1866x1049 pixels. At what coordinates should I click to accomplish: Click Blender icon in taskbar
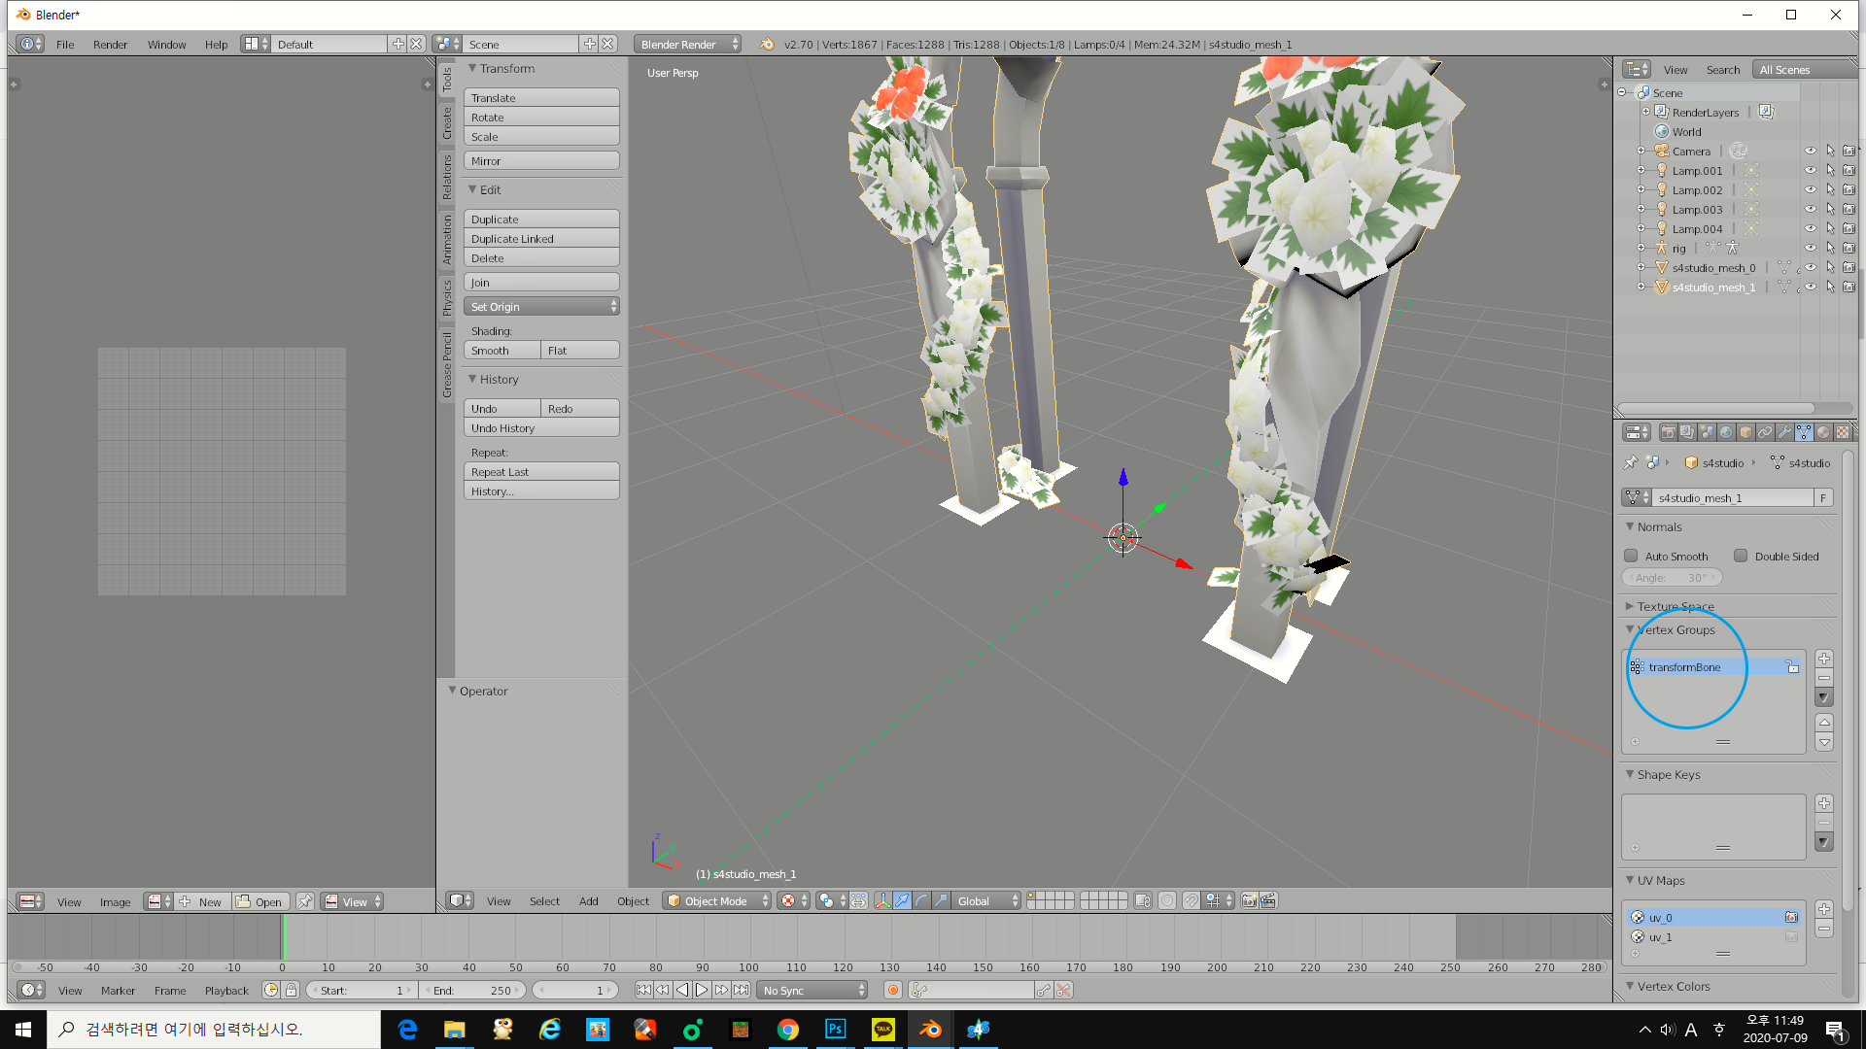pyautogui.click(x=930, y=1030)
